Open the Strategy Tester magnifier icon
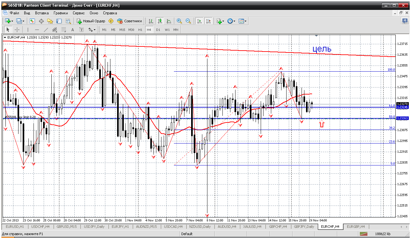411x238 pixels. 68,21
